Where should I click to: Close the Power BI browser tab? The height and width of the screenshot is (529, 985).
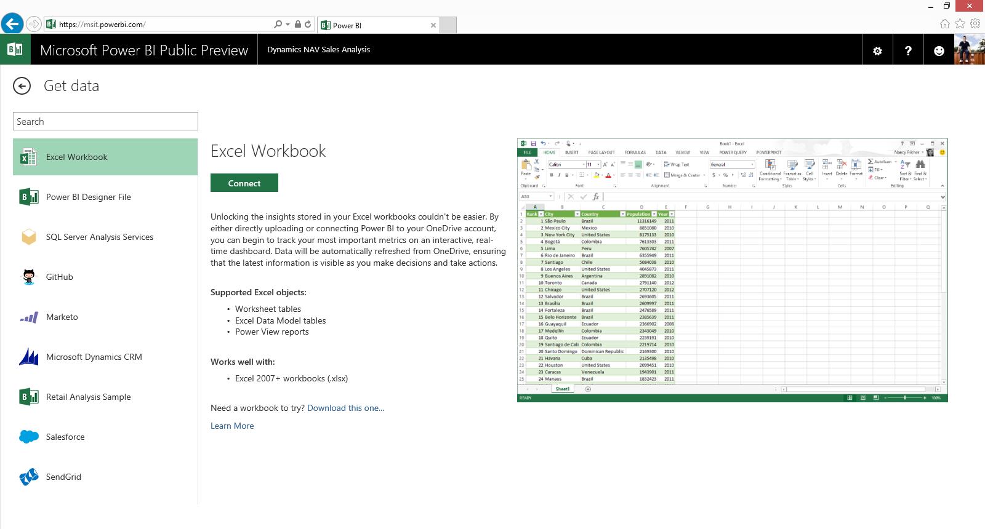pyautogui.click(x=433, y=25)
